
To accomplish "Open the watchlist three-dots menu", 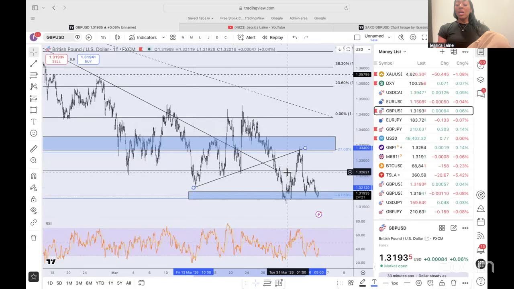I will (x=465, y=52).
